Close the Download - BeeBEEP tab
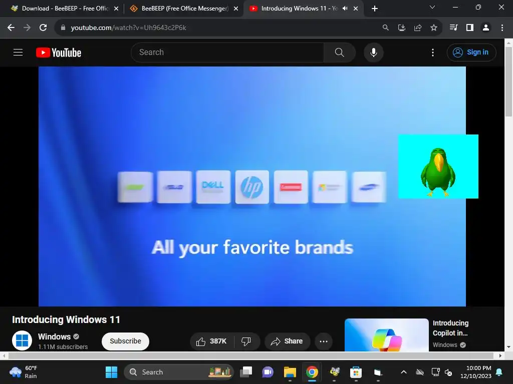Screen dimensions: 513x384 [116, 9]
